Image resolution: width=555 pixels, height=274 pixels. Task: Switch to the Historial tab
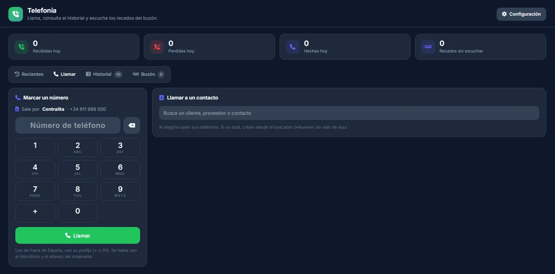[x=104, y=74]
